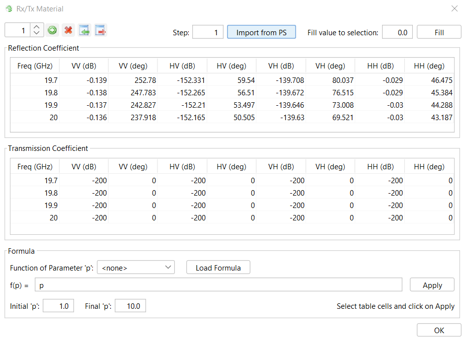This screenshot has height=350, width=465.
Task: Confirm the dialog with OK
Action: tap(439, 330)
